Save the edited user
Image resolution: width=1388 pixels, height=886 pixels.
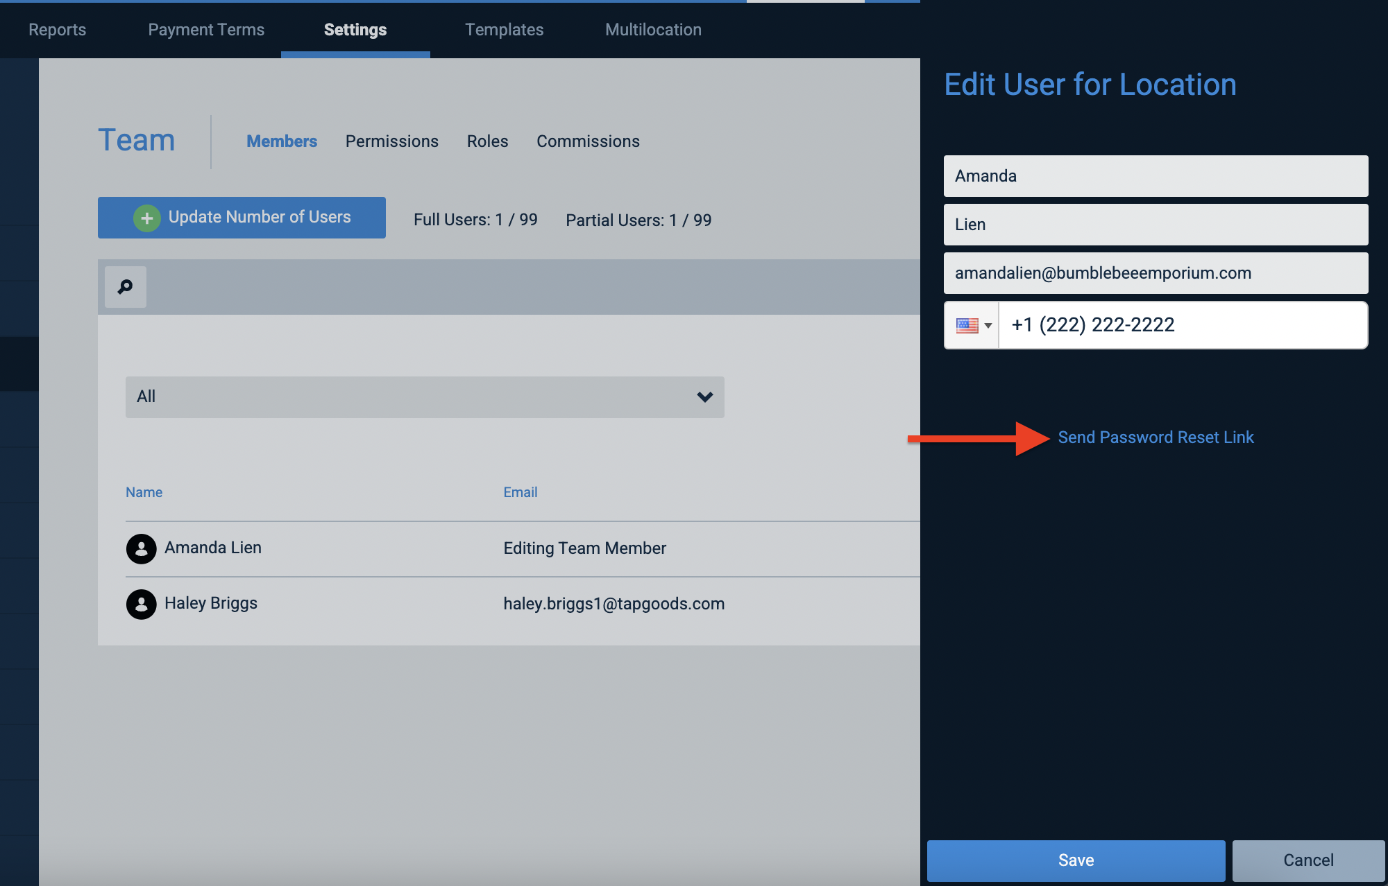coord(1076,860)
